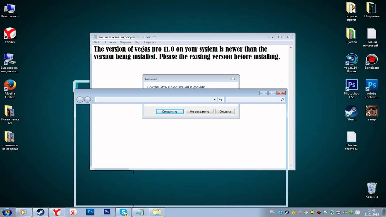Click Notepad vertical scrollbar up arrow

pyautogui.click(x=291, y=47)
